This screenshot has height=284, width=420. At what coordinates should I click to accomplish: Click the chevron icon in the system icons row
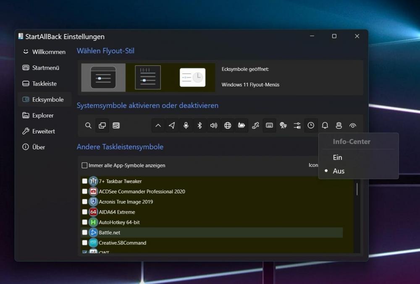157,125
